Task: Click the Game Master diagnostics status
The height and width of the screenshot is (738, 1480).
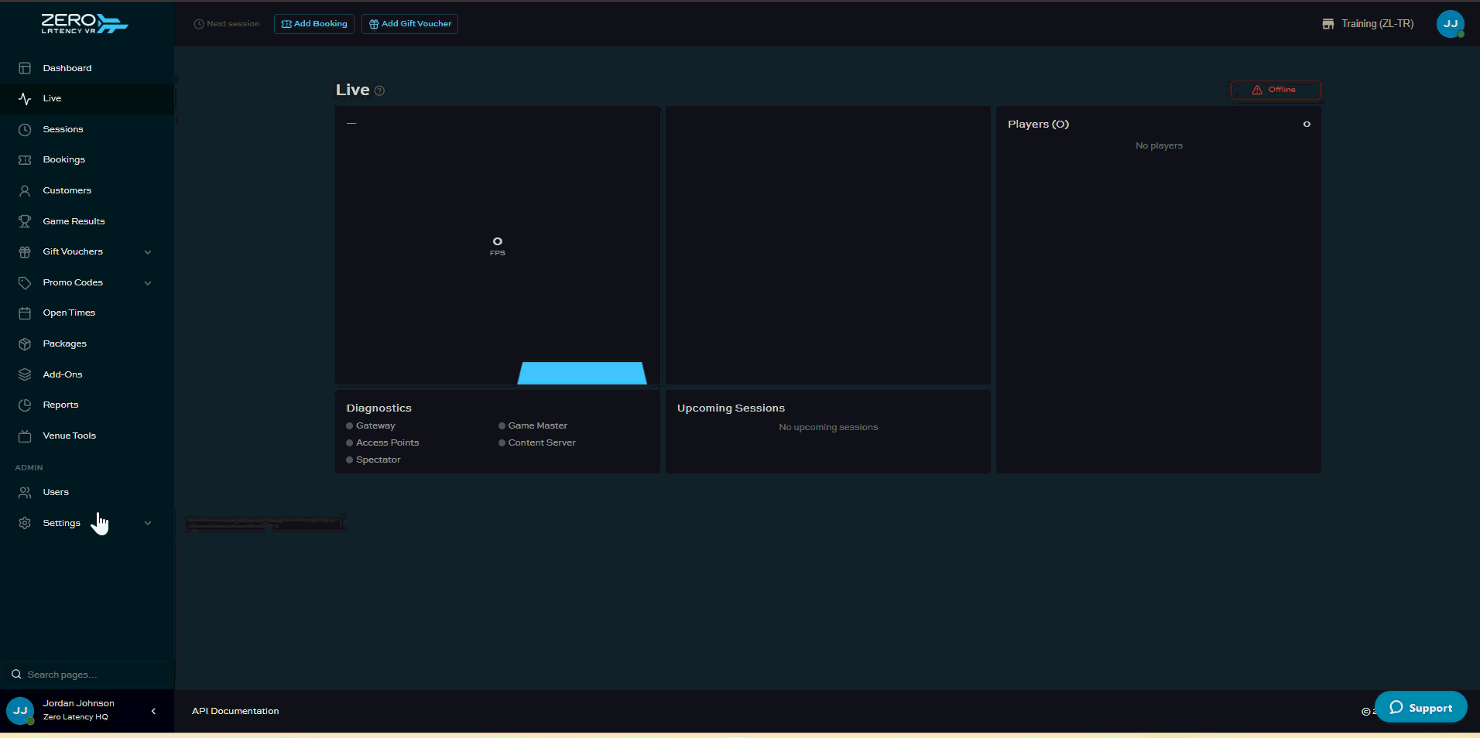Action: [533, 426]
